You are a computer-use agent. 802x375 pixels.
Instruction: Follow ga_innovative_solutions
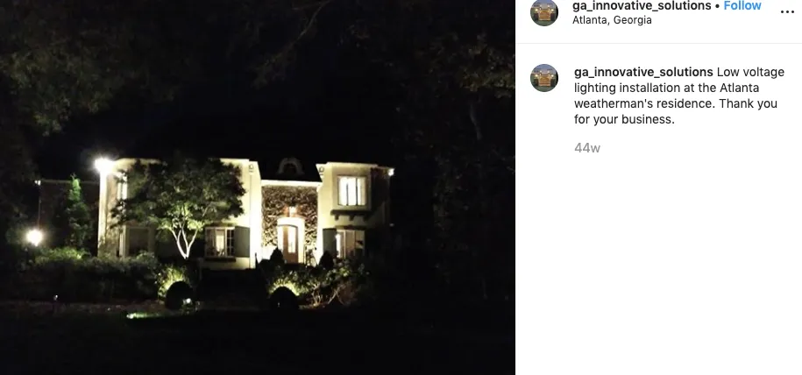[x=742, y=5]
